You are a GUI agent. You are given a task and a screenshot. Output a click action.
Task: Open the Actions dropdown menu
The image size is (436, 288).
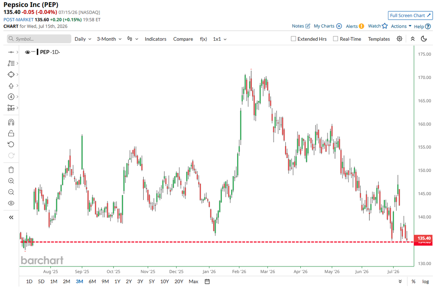(401, 26)
